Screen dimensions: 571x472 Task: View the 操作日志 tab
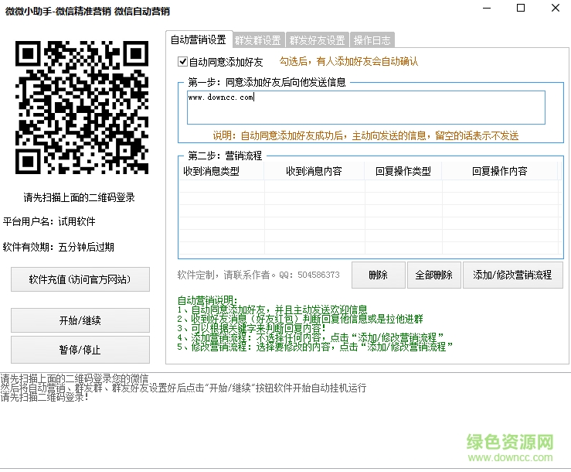click(x=372, y=40)
